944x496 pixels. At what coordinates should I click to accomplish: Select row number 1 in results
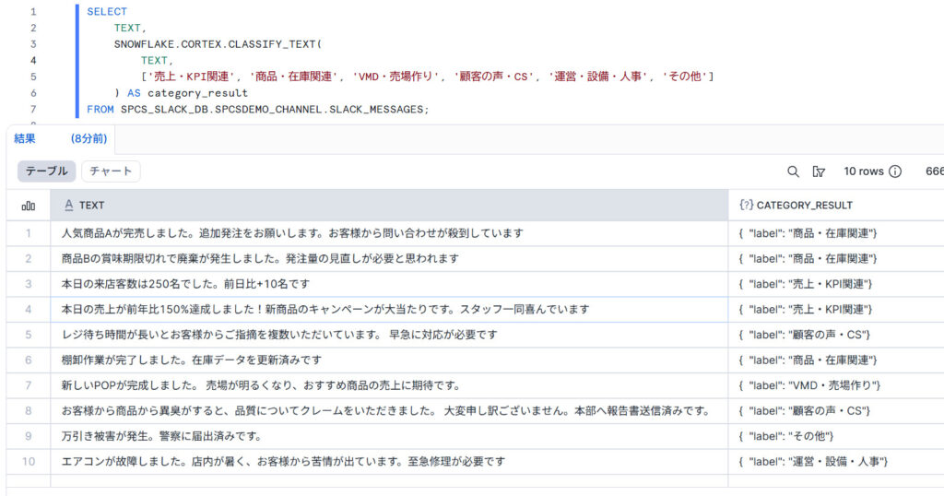click(28, 233)
